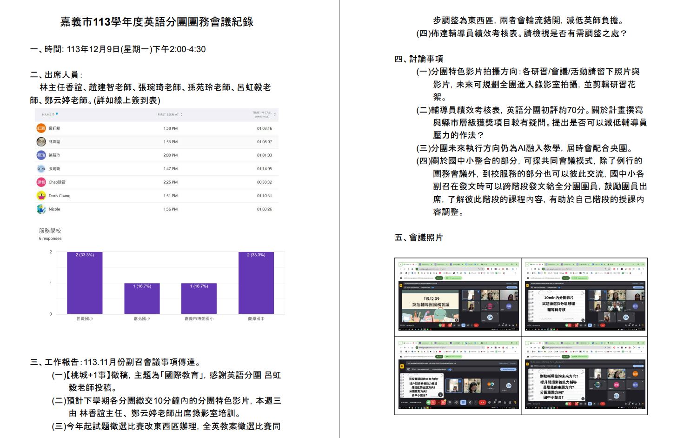Select the 嘉北國小 bar showing 16.7%
The image size is (684, 438).
pyautogui.click(x=142, y=299)
